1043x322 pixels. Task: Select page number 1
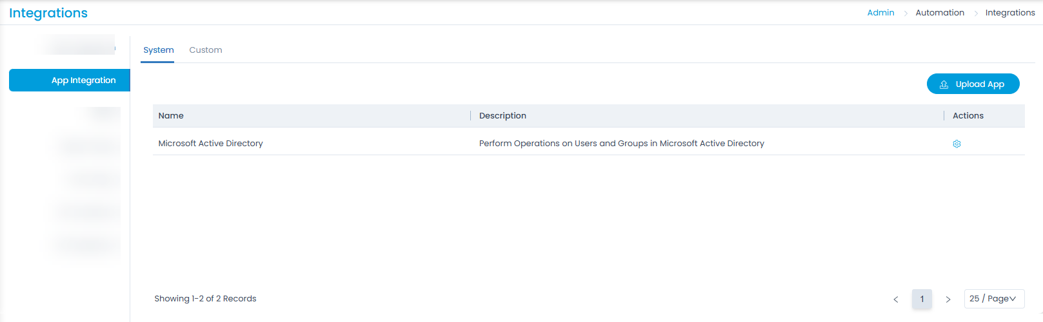tap(922, 299)
